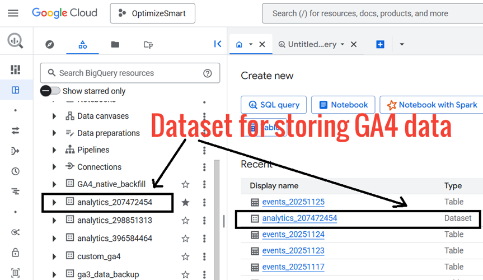The height and width of the screenshot is (280, 483).
Task: Select the resources shapes tab icon
Action: 83,44
